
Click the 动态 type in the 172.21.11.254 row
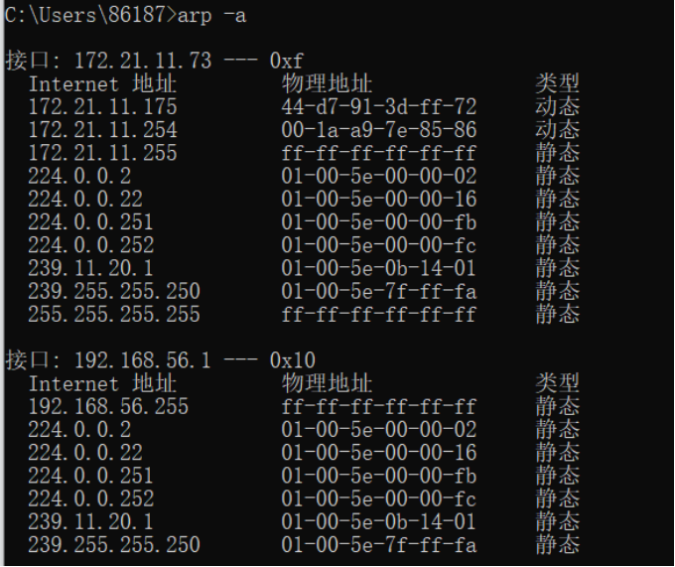click(x=557, y=130)
